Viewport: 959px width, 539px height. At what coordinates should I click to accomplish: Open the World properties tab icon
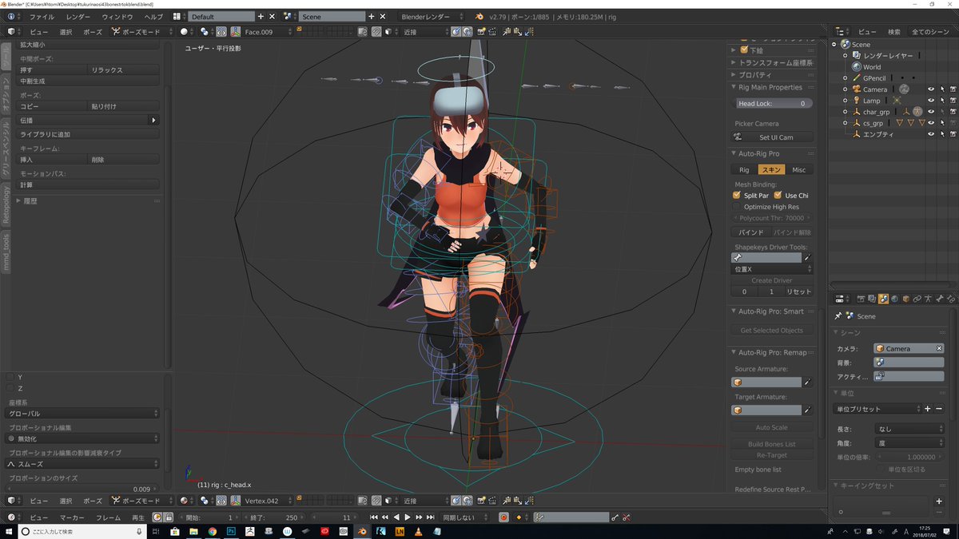pos(894,299)
